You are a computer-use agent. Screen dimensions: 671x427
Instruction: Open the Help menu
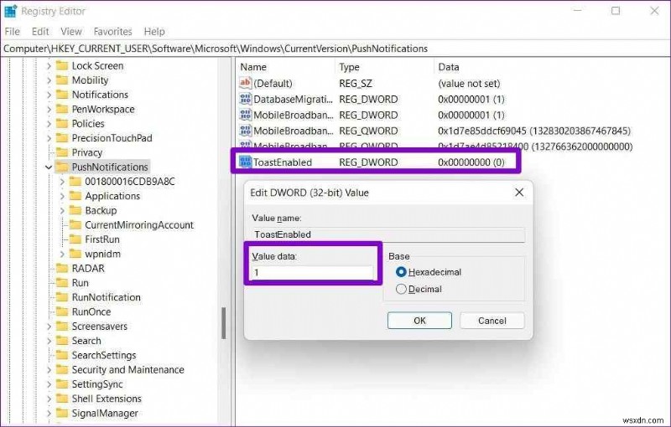[x=154, y=32]
